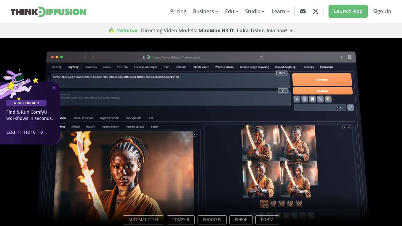
Task: Expand the Business dropdown menu
Action: (206, 11)
